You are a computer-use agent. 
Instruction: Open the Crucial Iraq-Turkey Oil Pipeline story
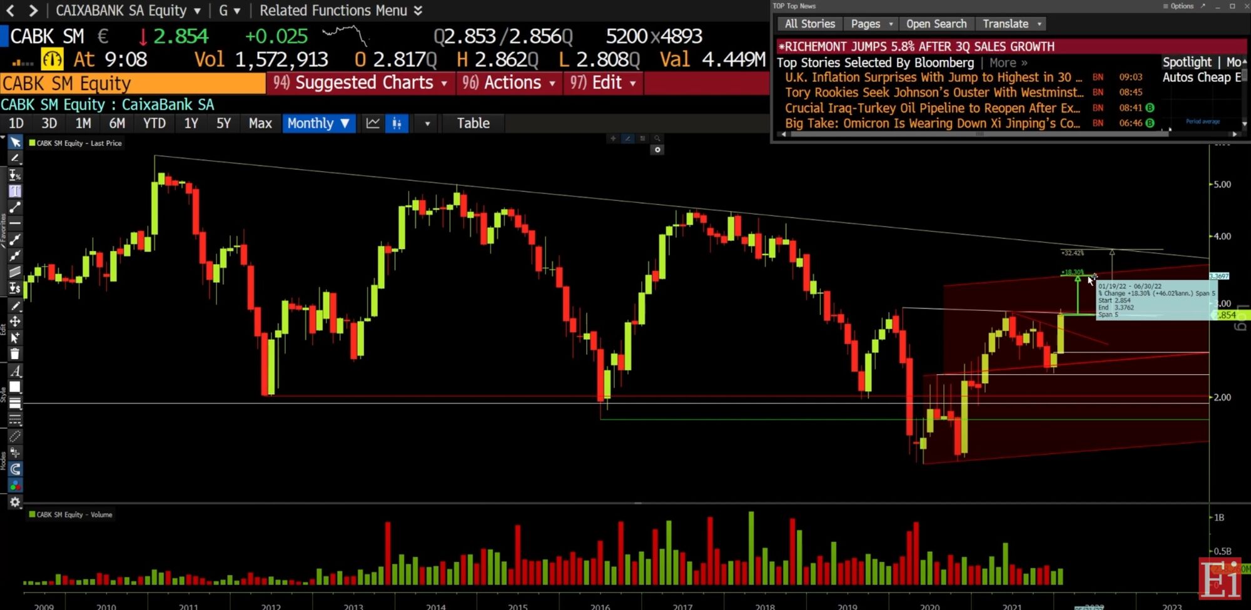tap(933, 108)
